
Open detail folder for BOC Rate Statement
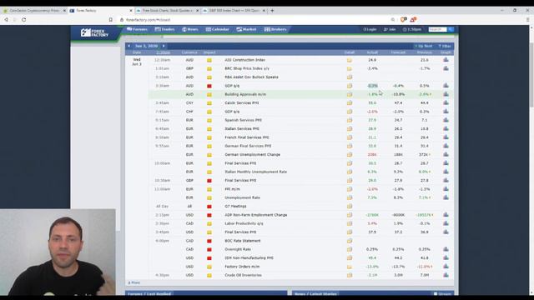click(x=350, y=241)
